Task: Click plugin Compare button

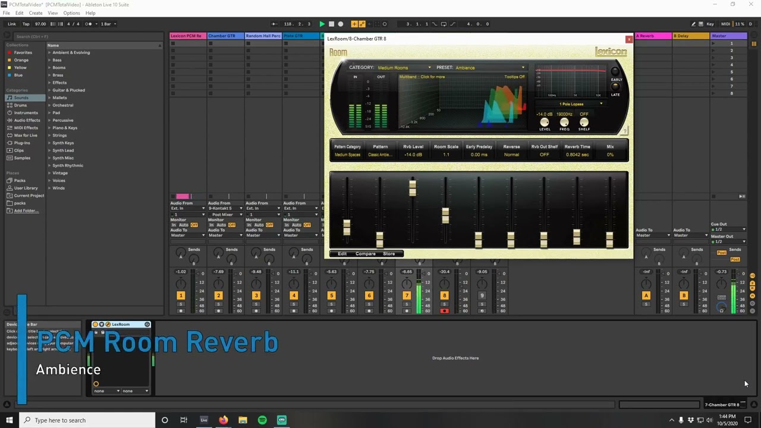Action: tap(366, 254)
